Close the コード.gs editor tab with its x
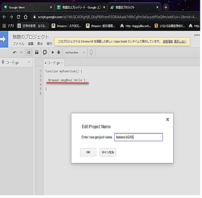 (x=62, y=63)
